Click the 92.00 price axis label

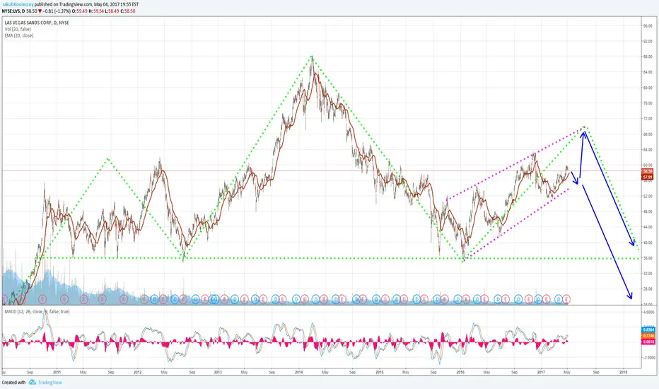647,42
